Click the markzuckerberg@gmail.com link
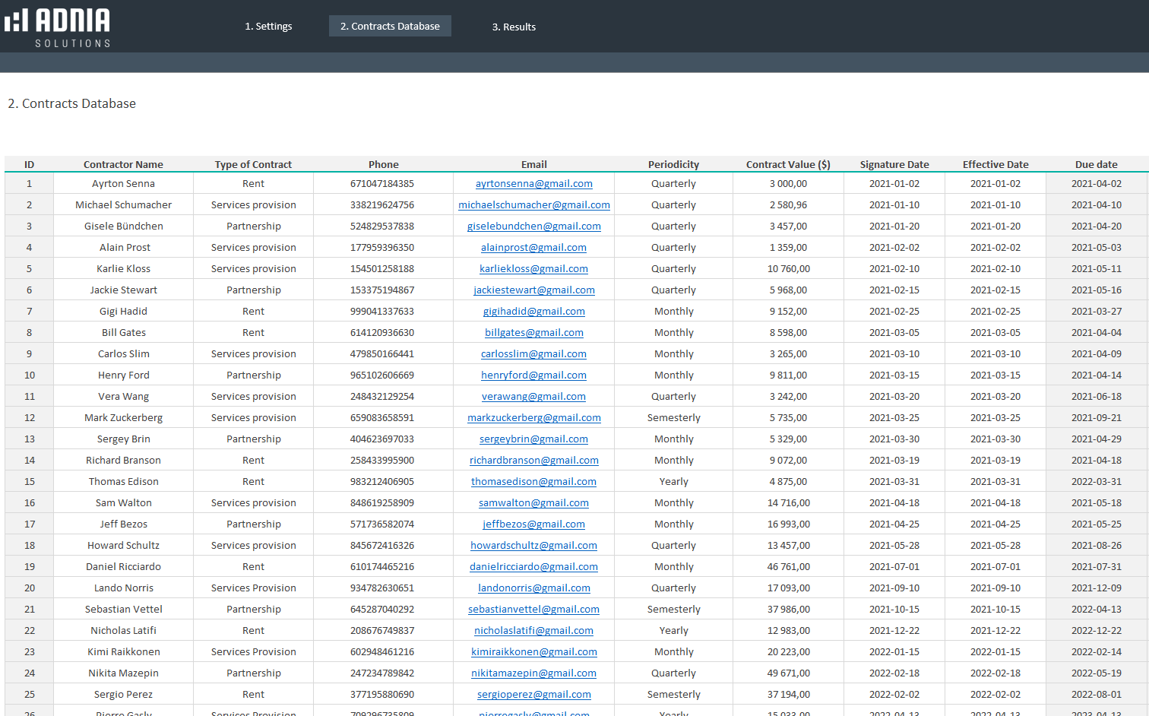 tap(533, 418)
